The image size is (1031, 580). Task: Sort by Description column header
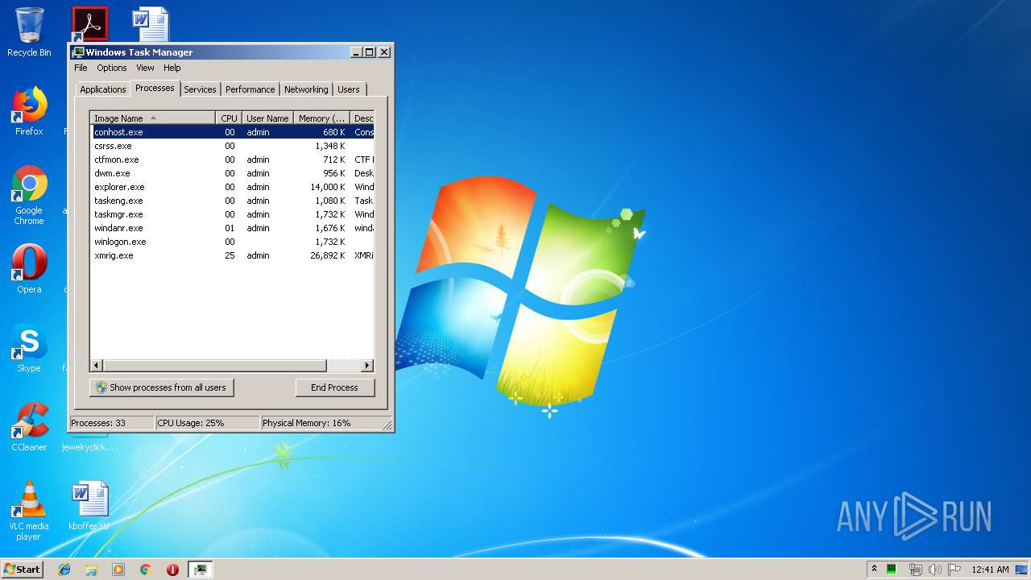(x=362, y=118)
